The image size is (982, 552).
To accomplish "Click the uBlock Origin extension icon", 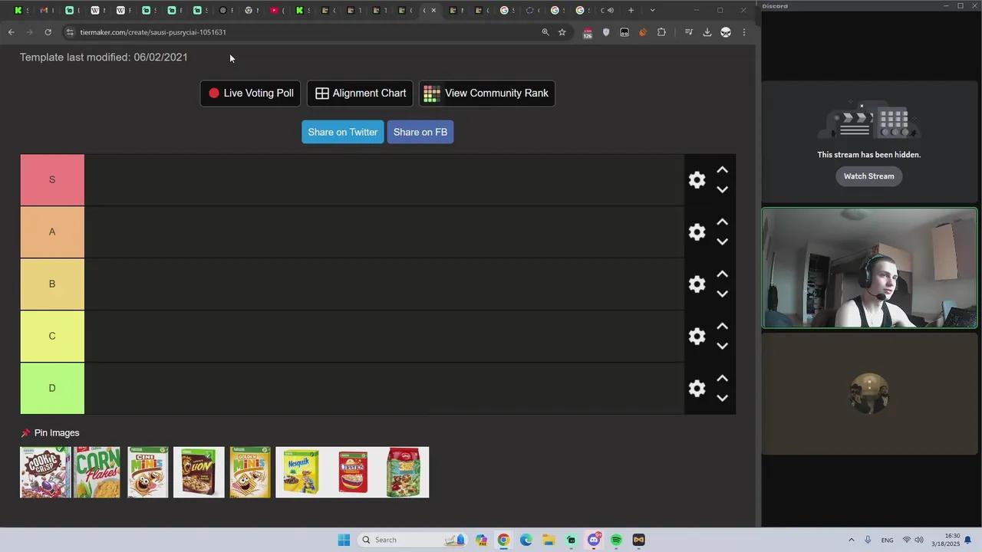I will 588,32.
